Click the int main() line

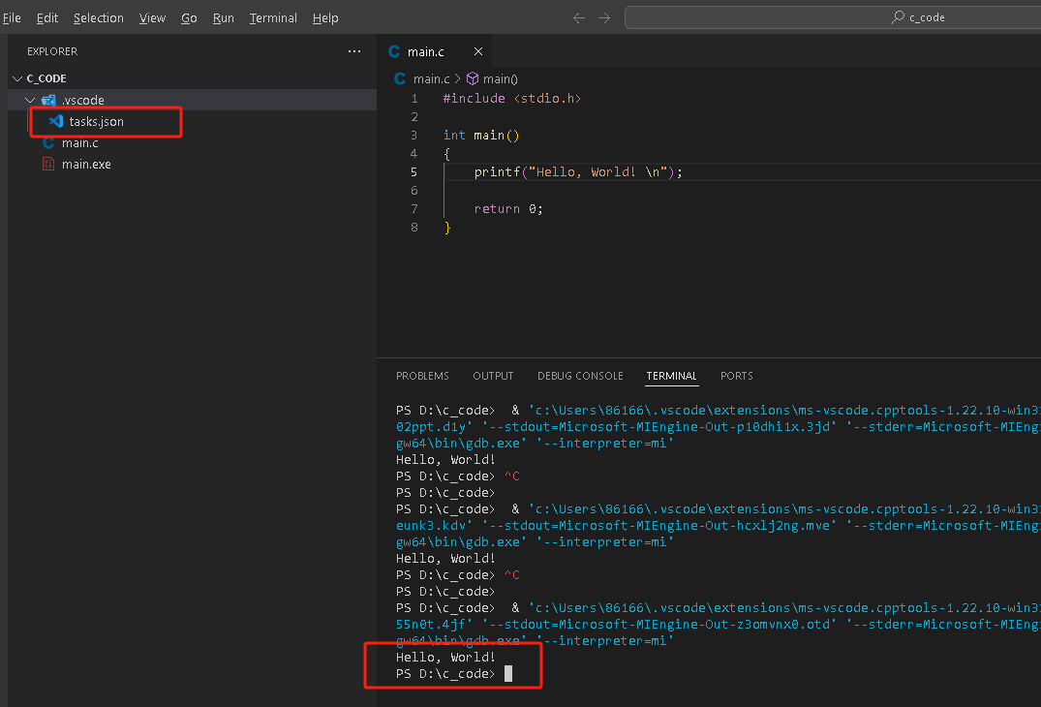tap(481, 136)
